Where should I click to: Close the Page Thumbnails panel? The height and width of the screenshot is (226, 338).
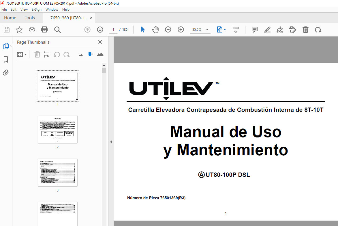(100, 42)
